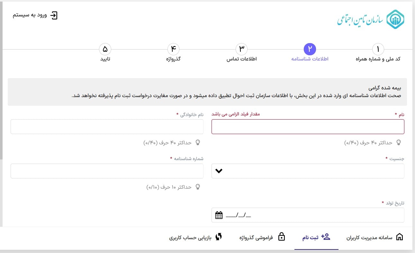Open the جنسیت gender dropdown
Viewport: 415px width, 253px height.
point(308,171)
